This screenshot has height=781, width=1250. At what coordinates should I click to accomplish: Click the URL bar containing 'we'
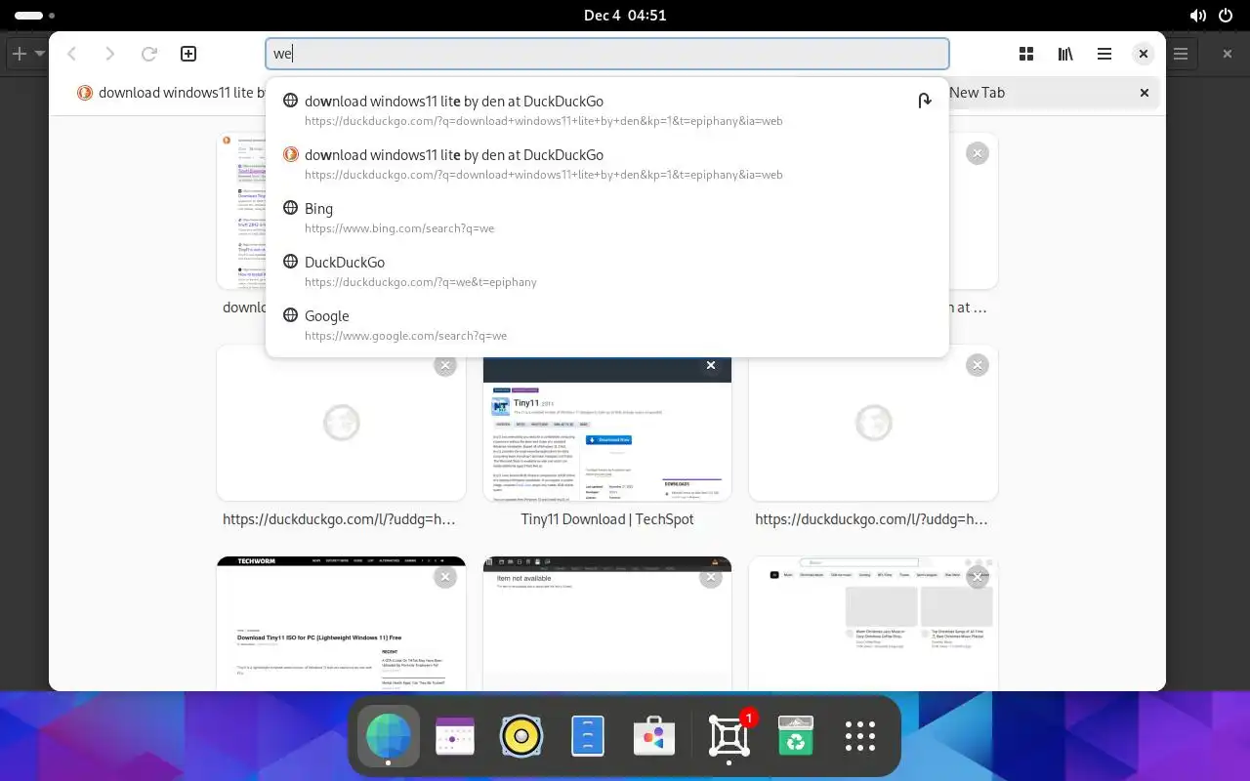click(x=607, y=54)
